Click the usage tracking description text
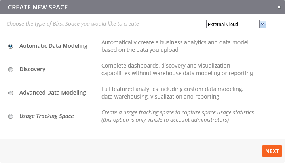This screenshot has width=285, height=163. point(177,116)
